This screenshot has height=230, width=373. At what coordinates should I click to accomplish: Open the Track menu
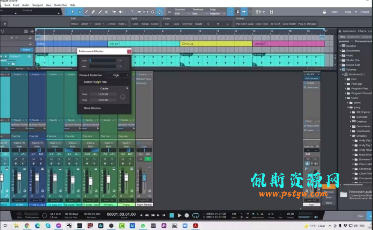(7, 5)
